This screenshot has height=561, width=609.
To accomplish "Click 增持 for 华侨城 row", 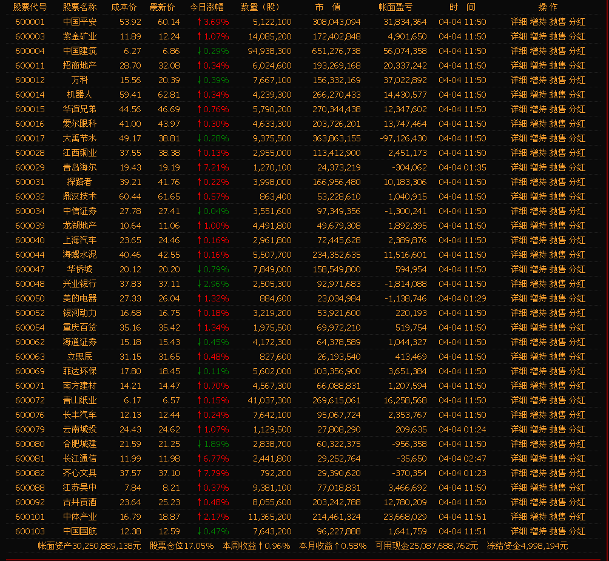I will click(x=538, y=269).
